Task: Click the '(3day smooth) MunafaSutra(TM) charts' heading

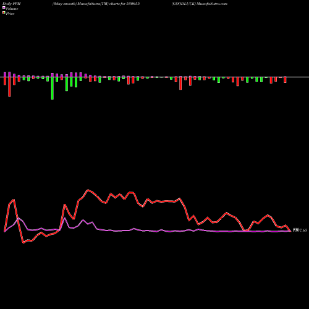Action: 96,4
